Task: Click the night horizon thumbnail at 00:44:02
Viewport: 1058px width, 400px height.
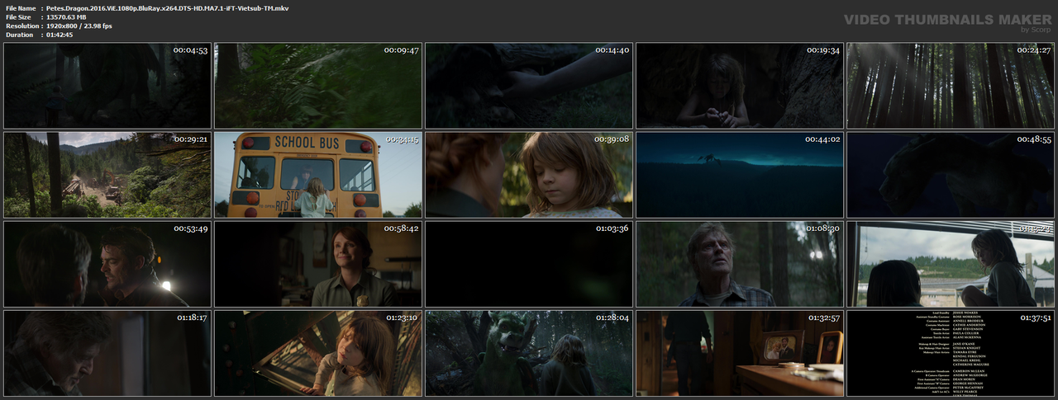Action: click(x=740, y=175)
